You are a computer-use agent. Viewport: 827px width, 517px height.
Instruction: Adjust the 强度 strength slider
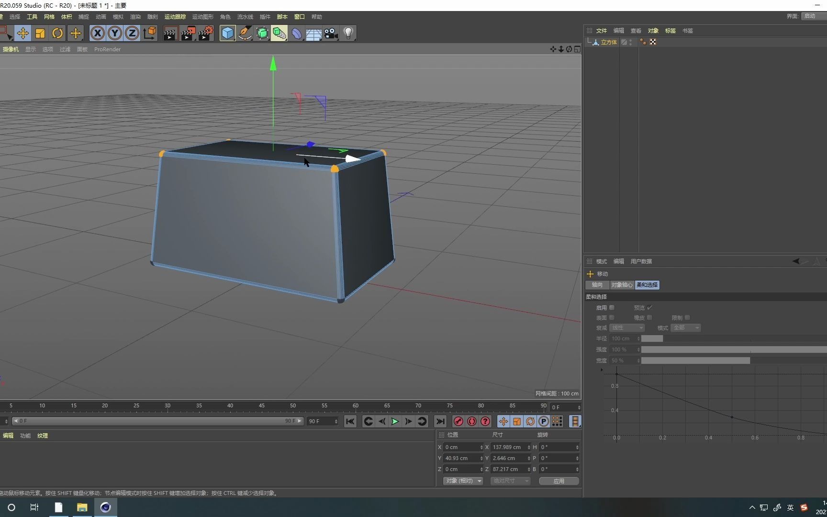click(x=718, y=349)
